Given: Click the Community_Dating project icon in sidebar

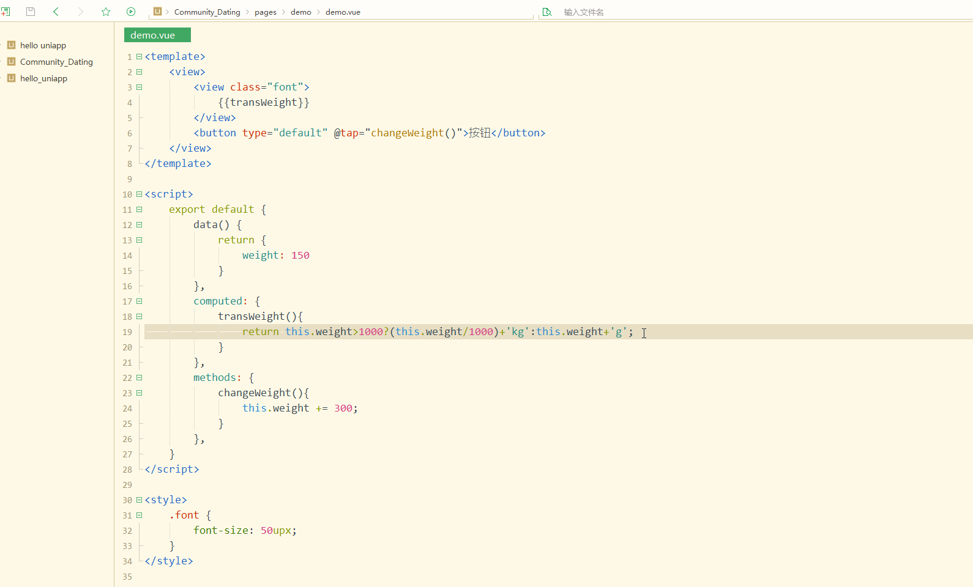Looking at the screenshot, I should click(11, 61).
